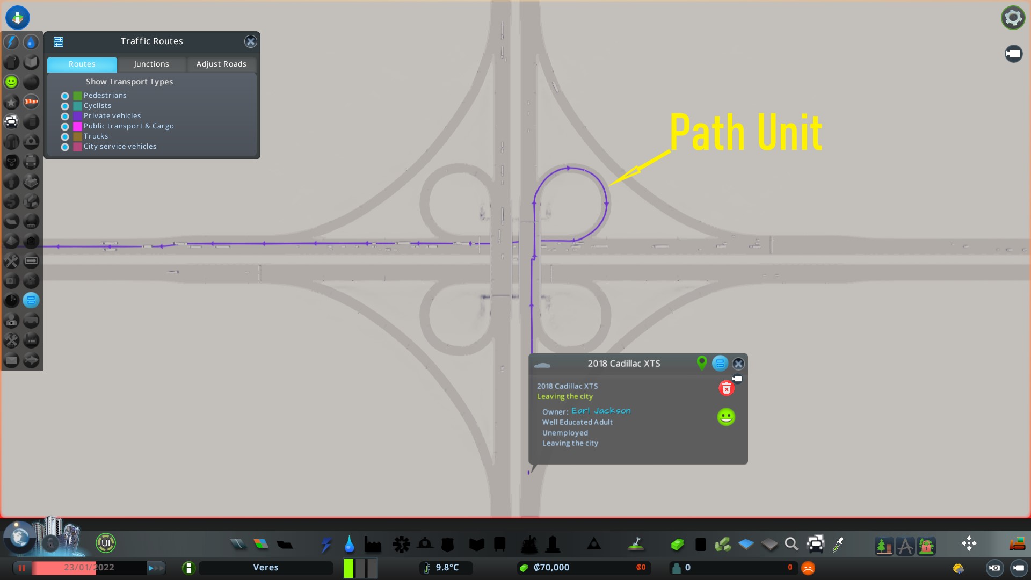Image resolution: width=1031 pixels, height=580 pixels.
Task: Click the red delete vehicle icon
Action: (x=726, y=388)
